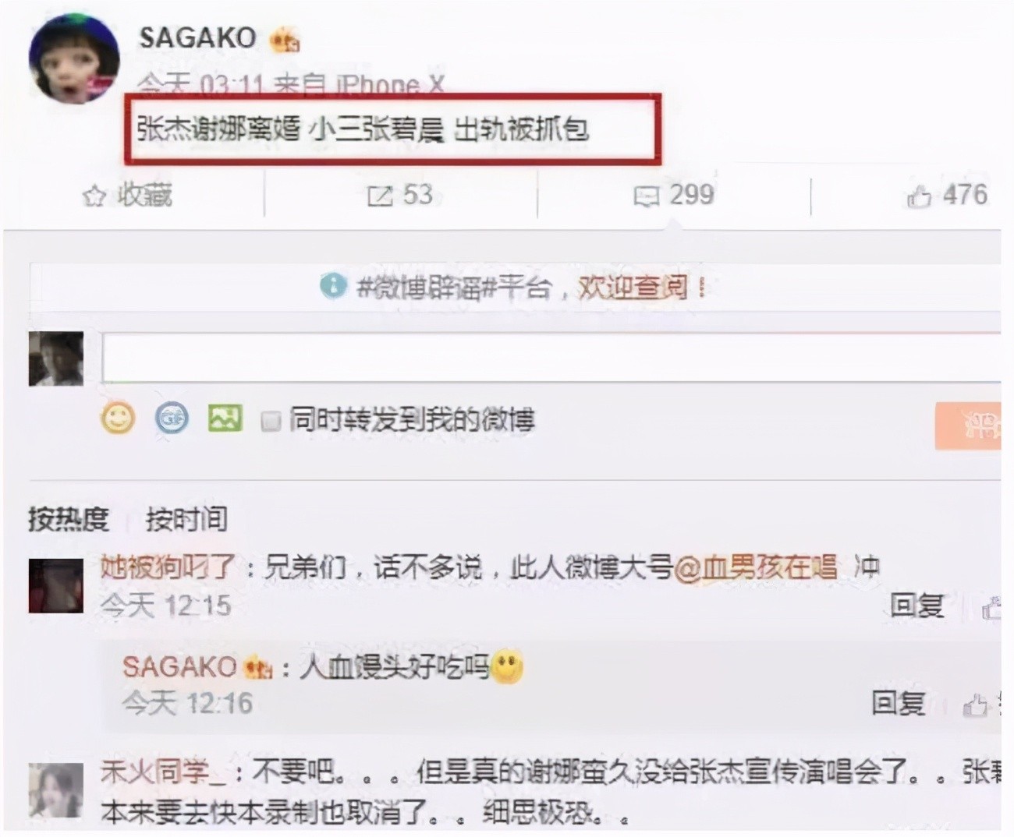Viewport: 1014px width, 837px height.
Task: Click the 欢迎查阅 link
Action: pos(633,288)
